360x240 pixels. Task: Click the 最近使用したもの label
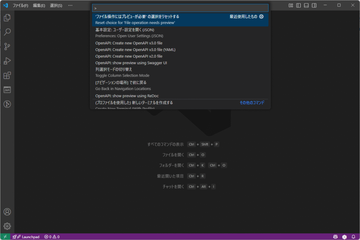coord(243,17)
